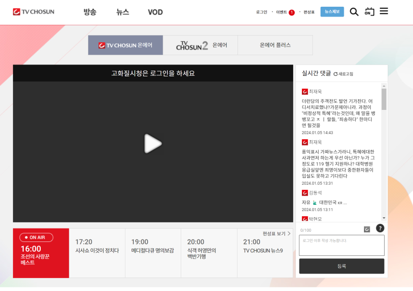Open the 뉴스 menu

(x=123, y=12)
